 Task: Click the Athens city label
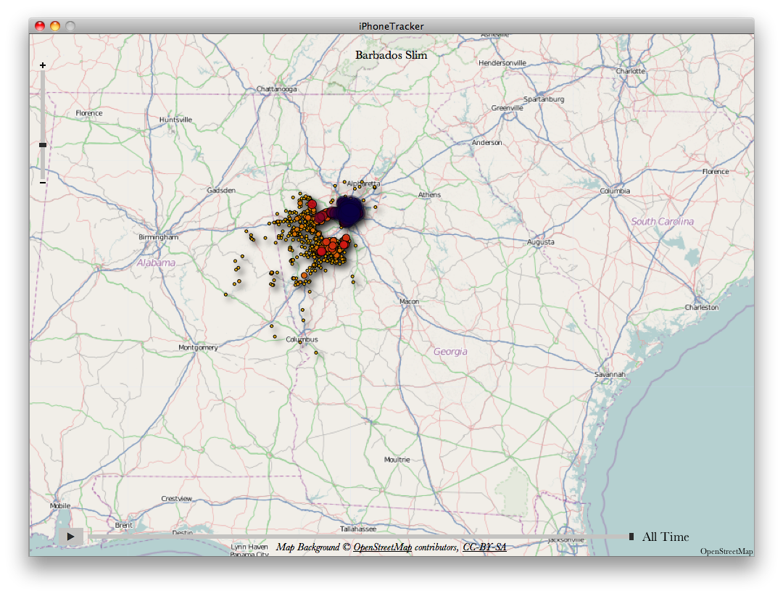[429, 195]
